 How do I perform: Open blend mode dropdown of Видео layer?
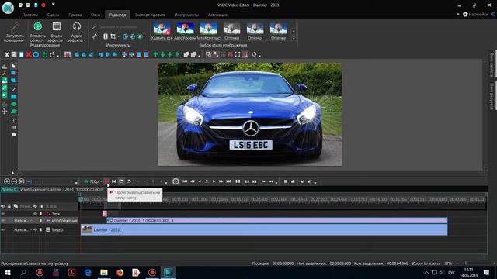pyautogui.click(x=23, y=229)
